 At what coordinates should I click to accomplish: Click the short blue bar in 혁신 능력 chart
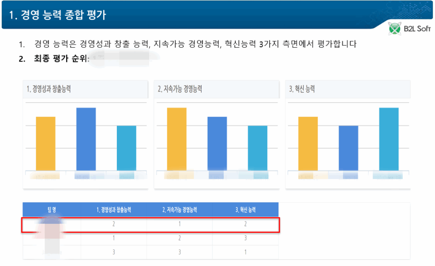point(348,148)
